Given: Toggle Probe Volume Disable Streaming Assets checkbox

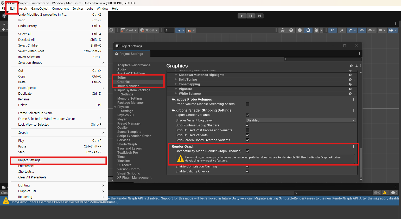Looking at the screenshot, I should click(247, 104).
